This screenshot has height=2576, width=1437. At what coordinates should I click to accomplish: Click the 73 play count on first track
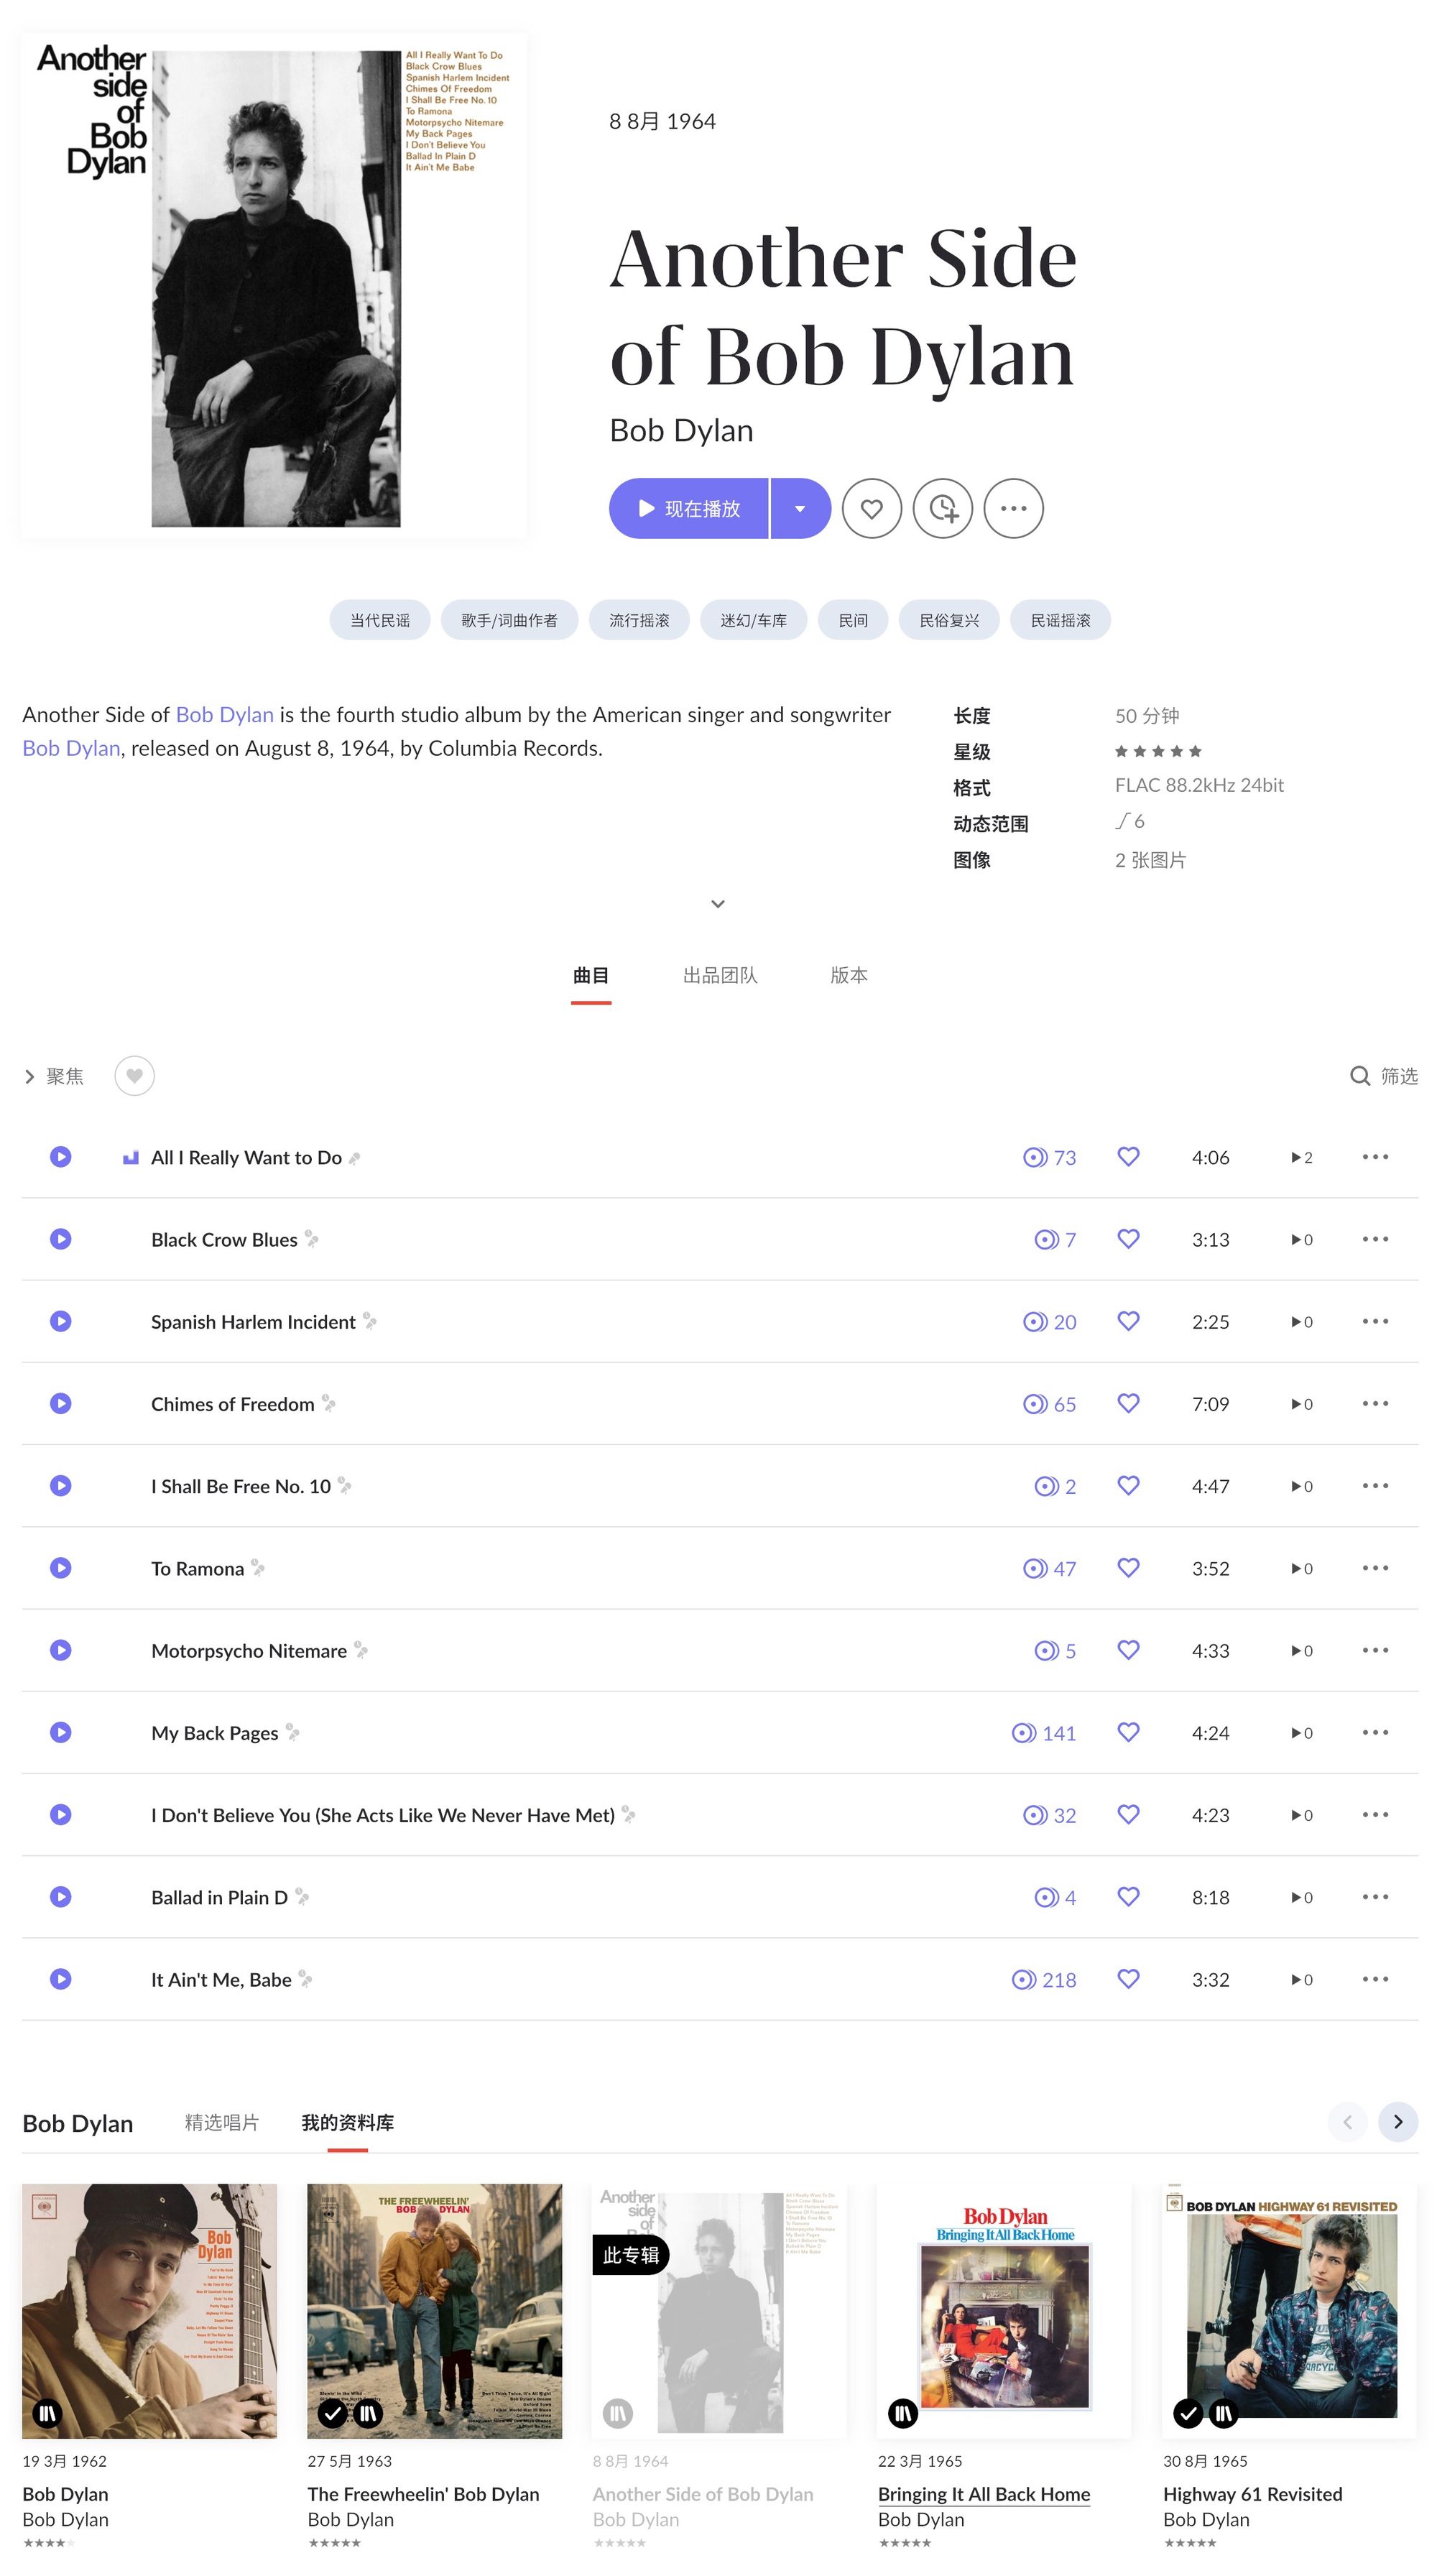tap(1049, 1157)
